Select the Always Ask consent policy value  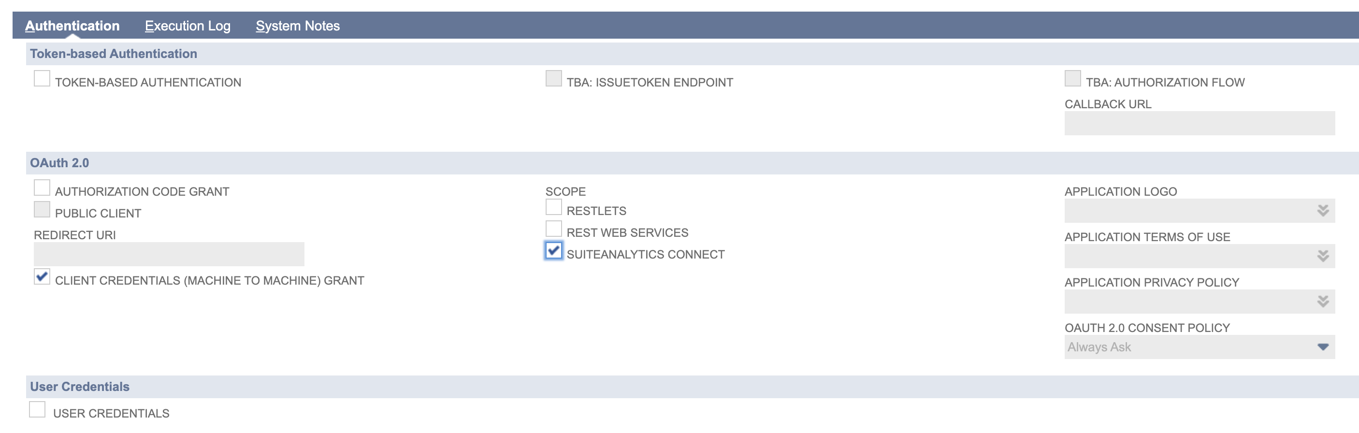(1134, 346)
